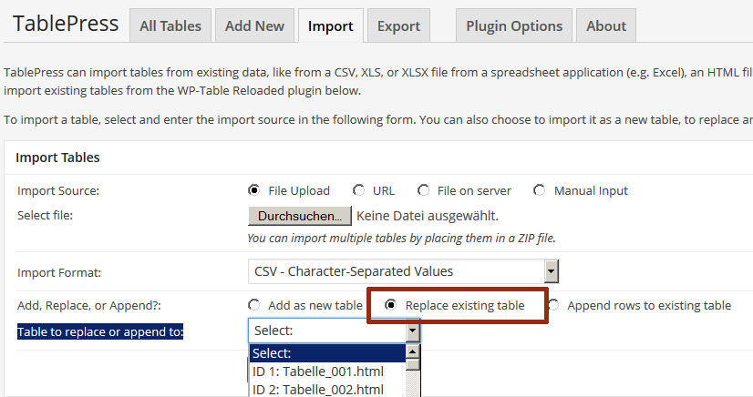
Task: Collapse the table Select dropdown arrow
Action: point(413,331)
